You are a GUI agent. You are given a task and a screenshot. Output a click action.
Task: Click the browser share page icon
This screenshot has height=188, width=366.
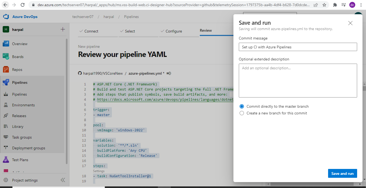pos(316,5)
